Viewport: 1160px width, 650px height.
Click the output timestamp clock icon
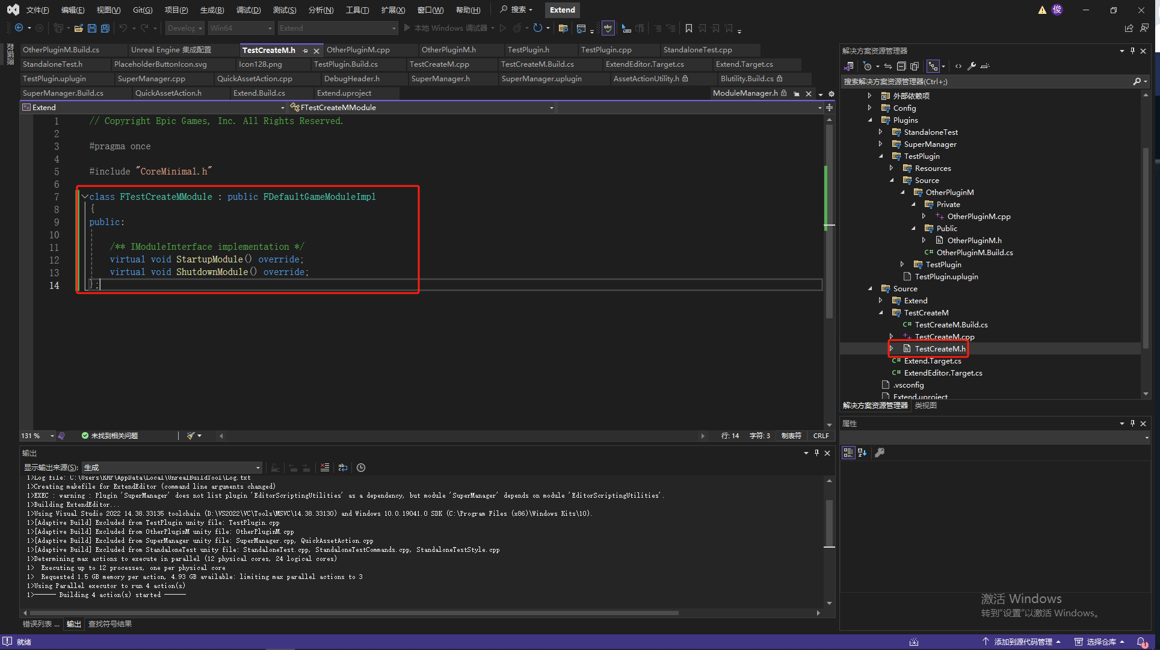coord(361,468)
